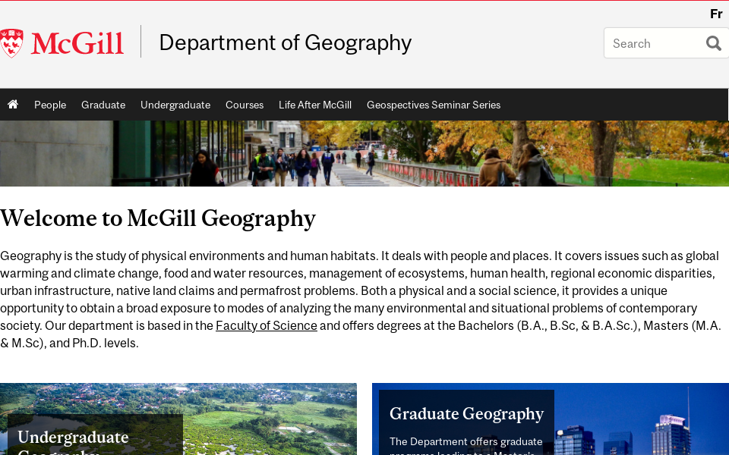Open the Graduate Geography section card
This screenshot has width=729, height=455.
(x=466, y=414)
